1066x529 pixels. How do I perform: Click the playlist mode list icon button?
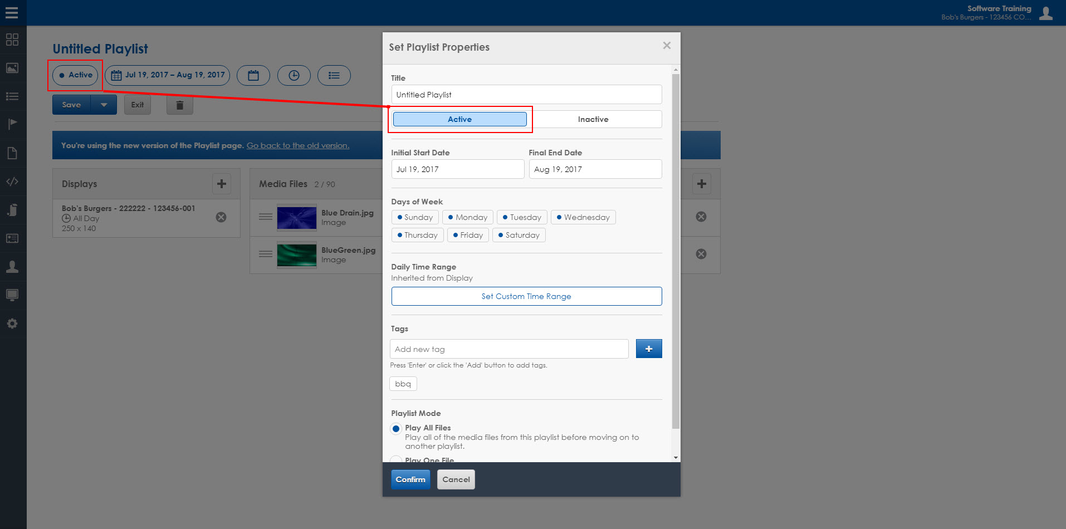(x=334, y=75)
